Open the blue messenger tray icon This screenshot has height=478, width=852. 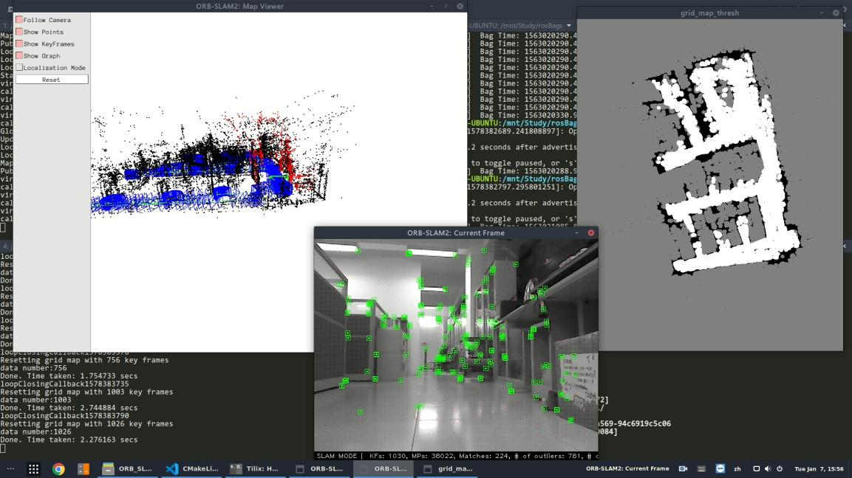tap(720, 468)
